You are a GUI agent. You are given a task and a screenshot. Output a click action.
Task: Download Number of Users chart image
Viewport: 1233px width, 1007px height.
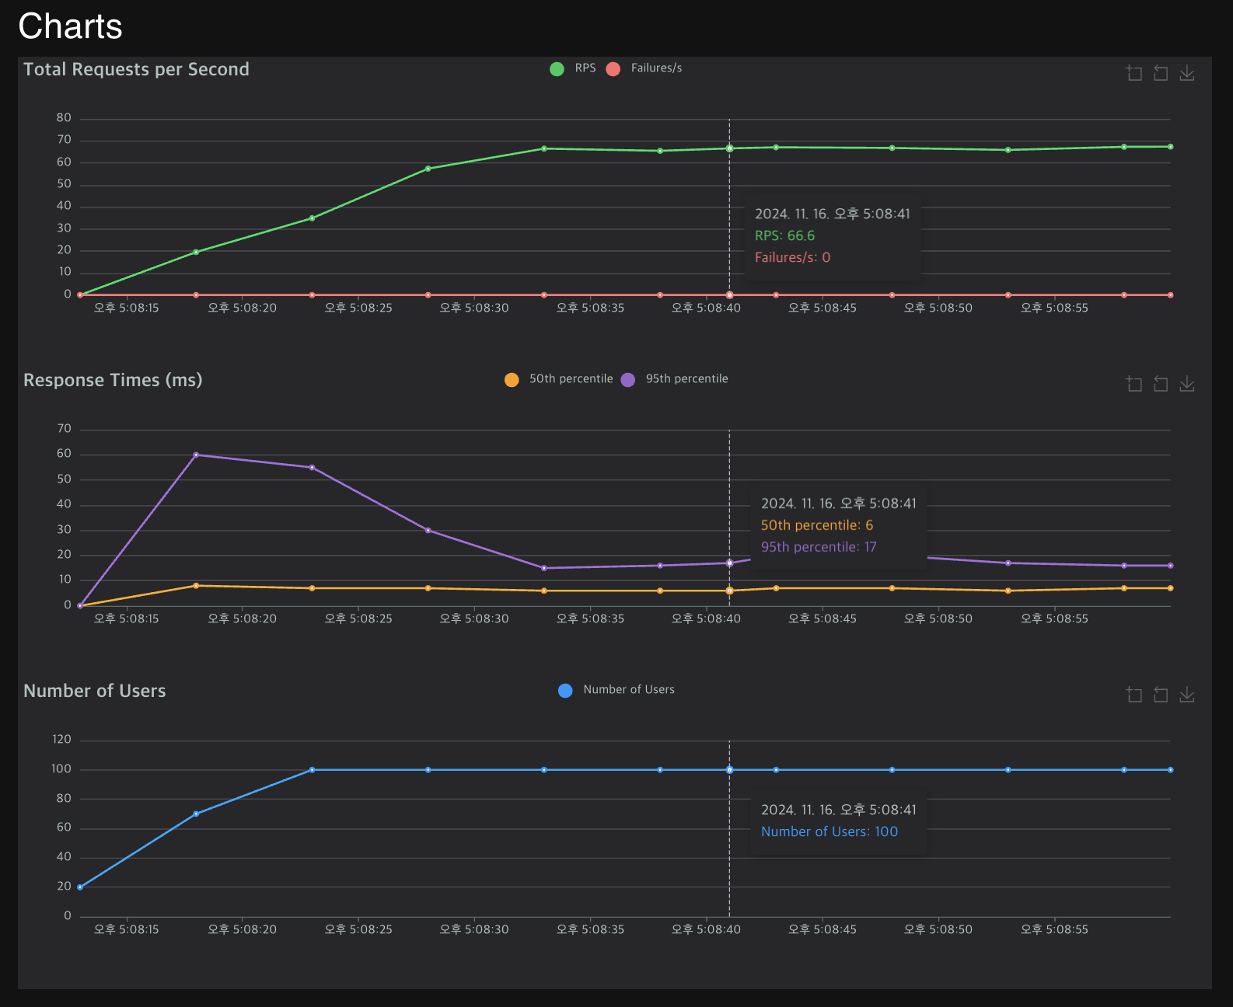[1187, 695]
